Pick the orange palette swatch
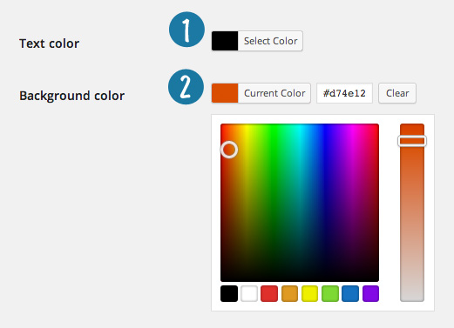Viewport: 454px width, 328px height. point(289,293)
